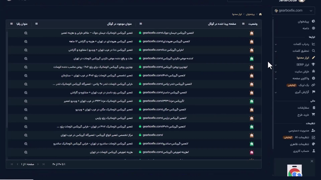The width and height of the screenshot is (321, 180).
Task: Open gearboxfix.com/ homepage URL link in table
Action: [x=153, y=135]
